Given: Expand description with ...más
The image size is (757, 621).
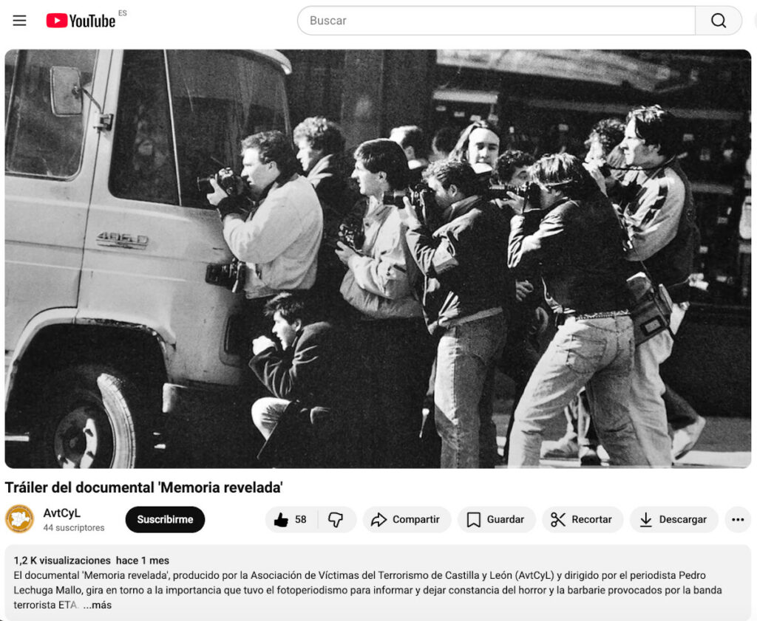Looking at the screenshot, I should point(98,605).
